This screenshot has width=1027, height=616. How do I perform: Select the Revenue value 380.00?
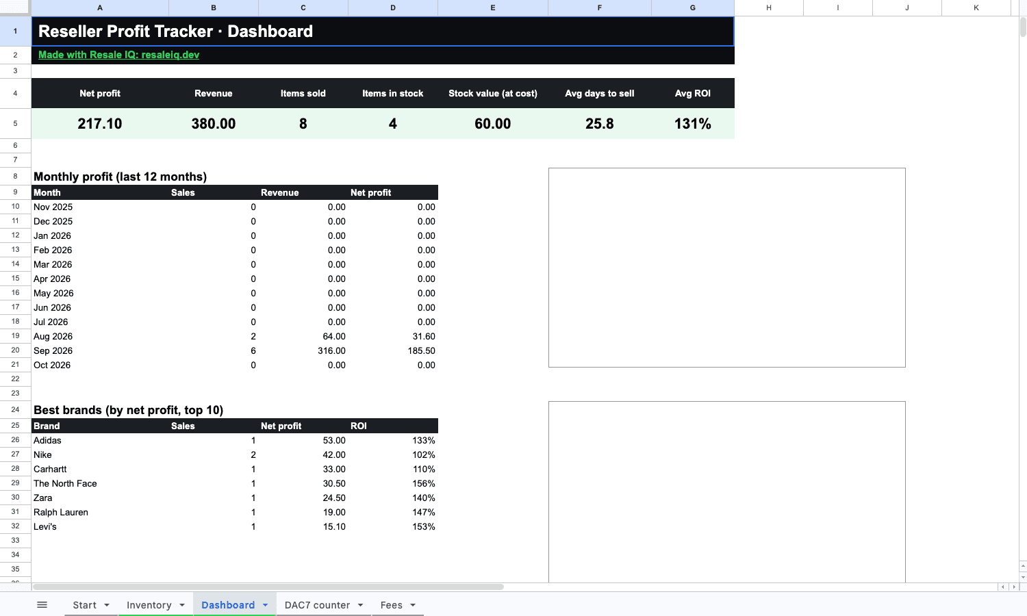pyautogui.click(x=214, y=124)
